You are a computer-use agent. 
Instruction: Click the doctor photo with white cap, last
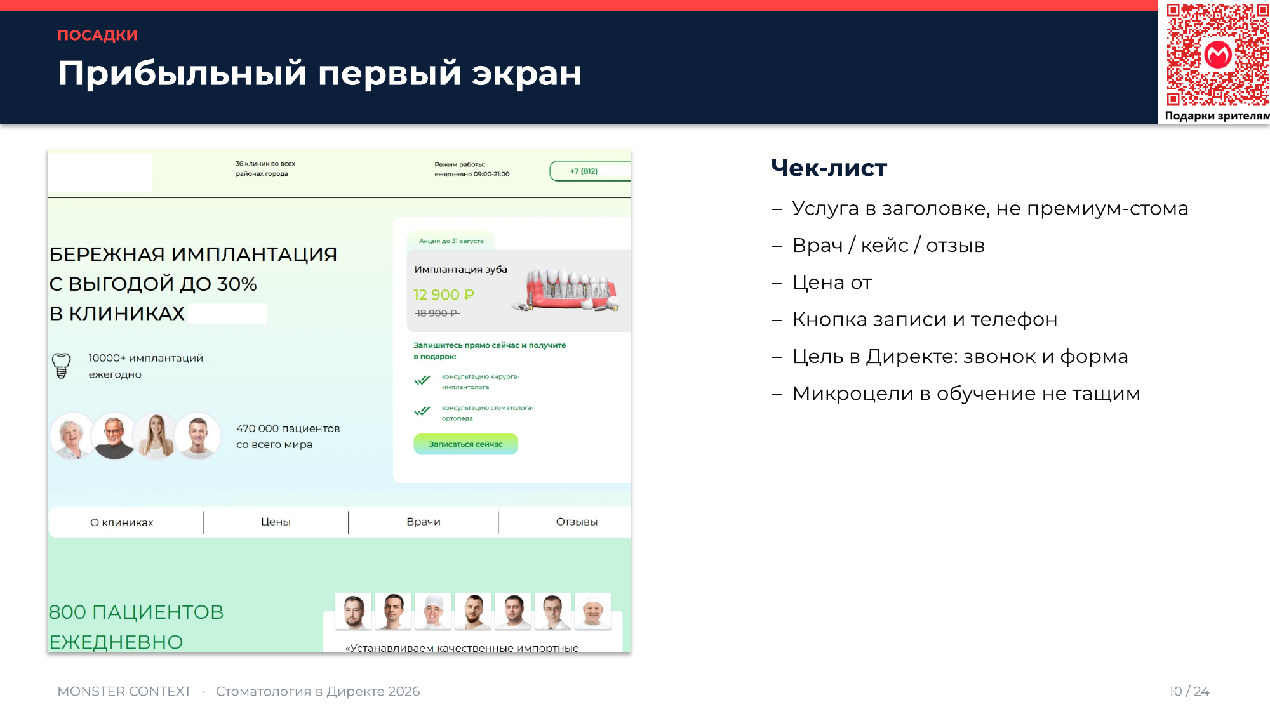click(x=593, y=611)
